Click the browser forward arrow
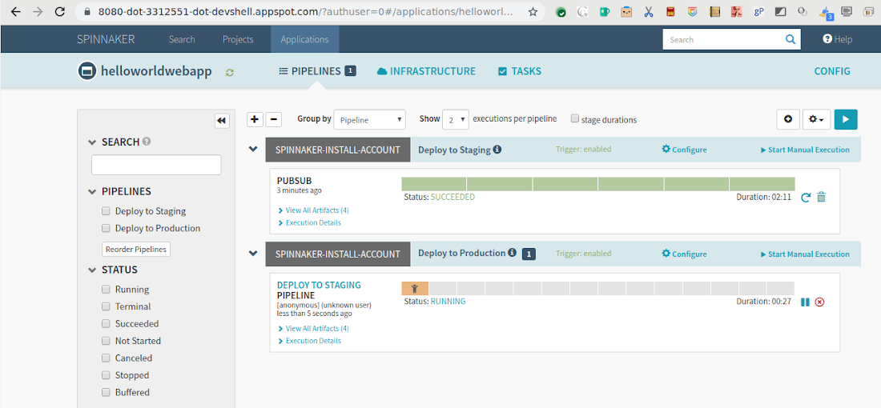The height and width of the screenshot is (408, 881). point(38,12)
